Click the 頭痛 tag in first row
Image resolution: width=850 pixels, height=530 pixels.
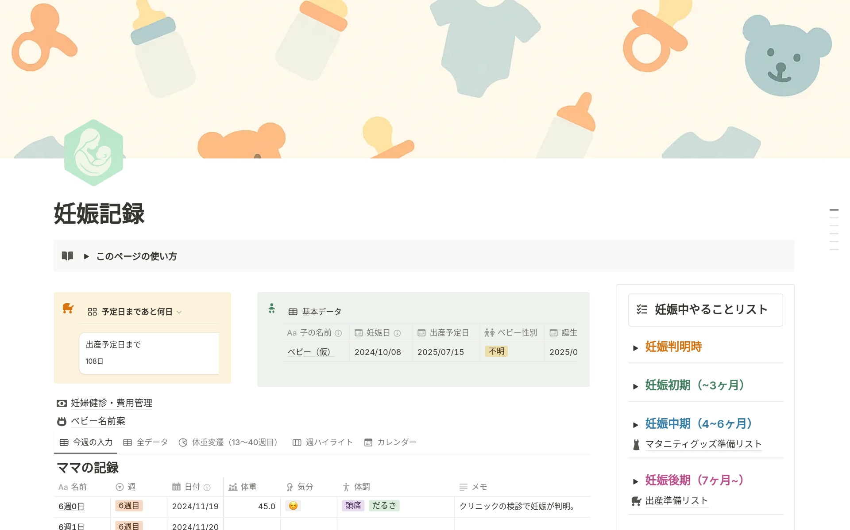pyautogui.click(x=353, y=506)
